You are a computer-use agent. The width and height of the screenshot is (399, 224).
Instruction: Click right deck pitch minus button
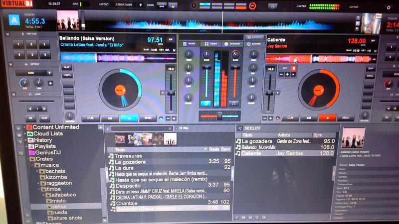pos(265,118)
